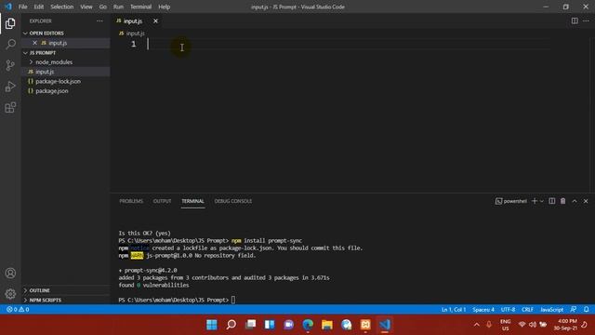Open taskbar Search icon
This screenshot has width=595, height=335.
(231, 325)
